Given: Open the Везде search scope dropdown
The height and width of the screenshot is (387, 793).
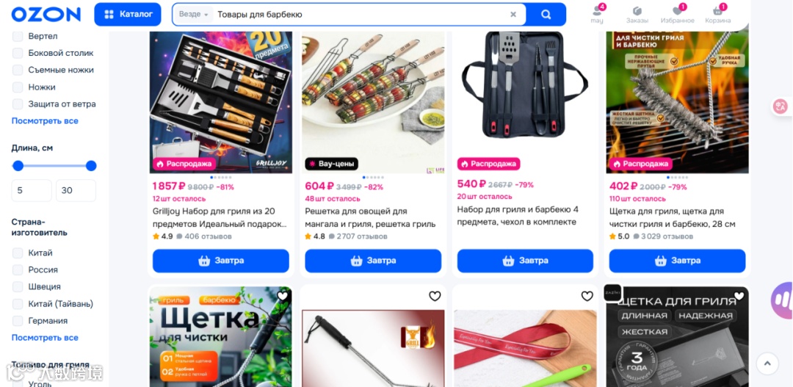Looking at the screenshot, I should click(x=193, y=15).
